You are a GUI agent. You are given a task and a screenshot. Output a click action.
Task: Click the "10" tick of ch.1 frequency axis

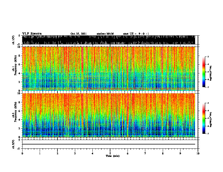pos(19,47)
